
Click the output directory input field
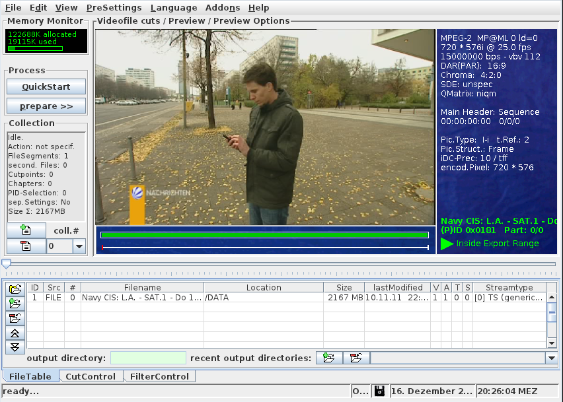coord(148,358)
